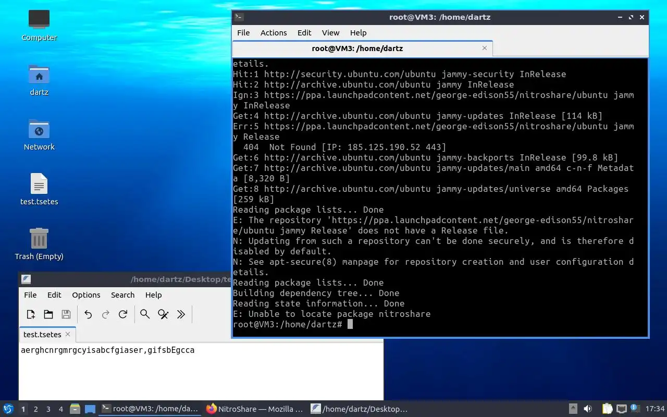
Task: Click the Reload circular arrow icon in FeatherPad
Action: tap(123, 314)
